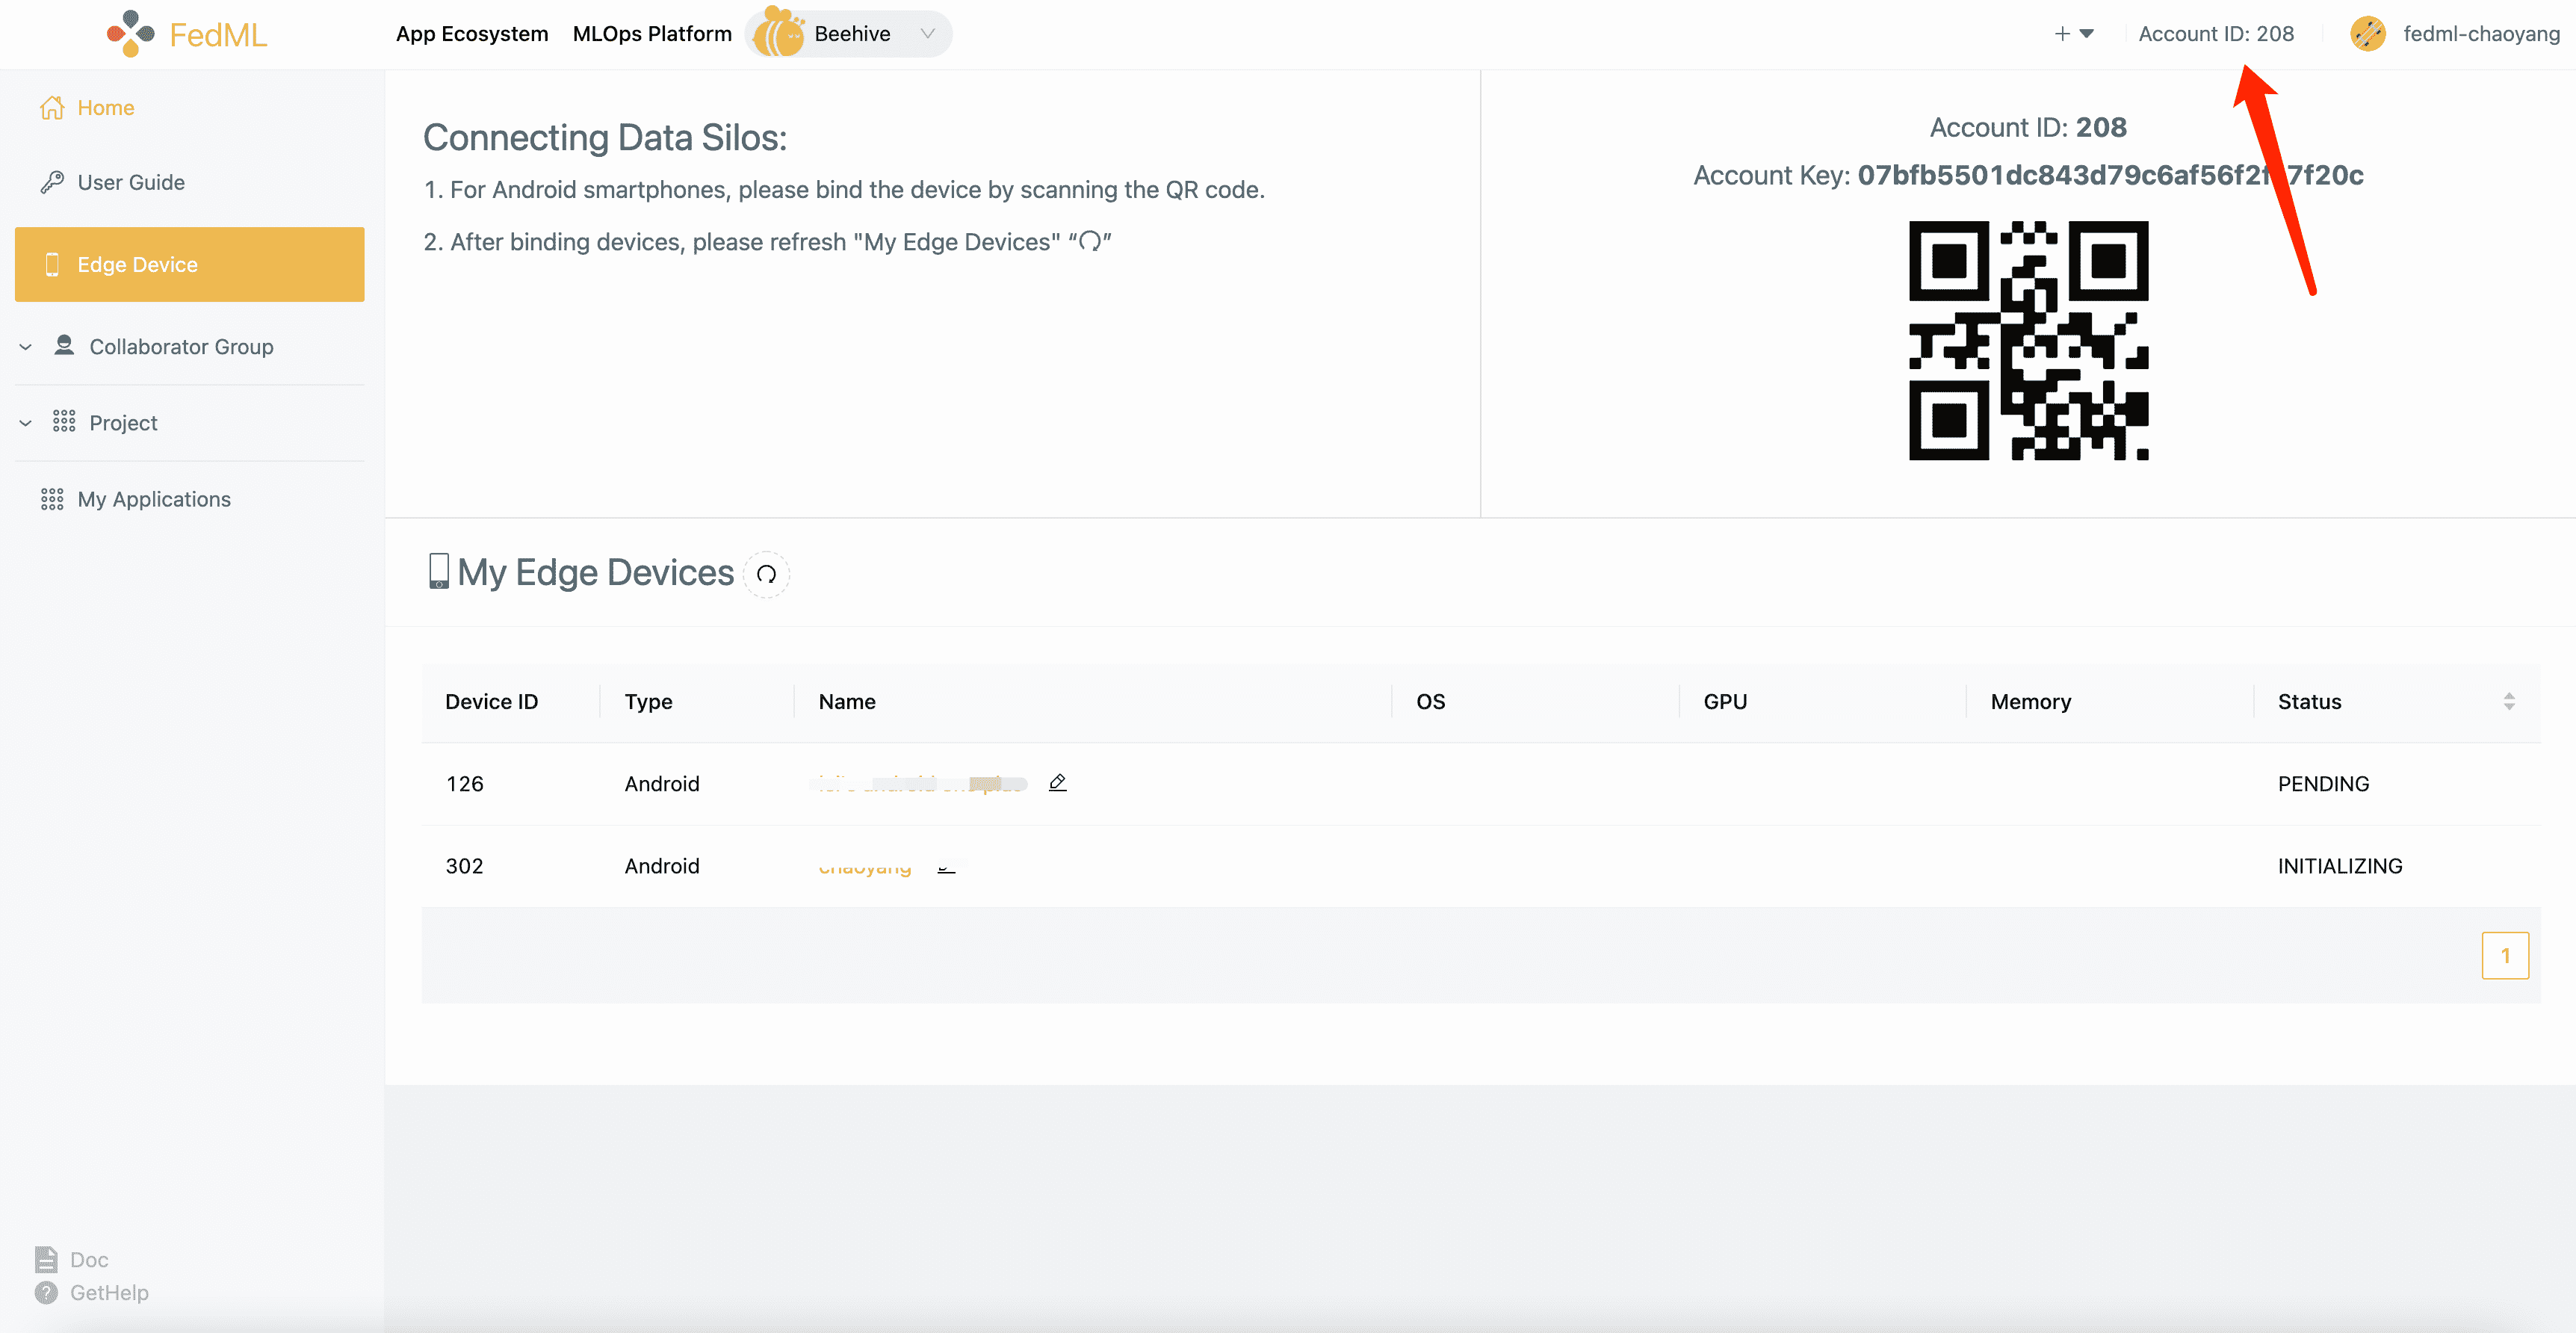
Task: Click the Edge Device phone icon in sidebar
Action: [52, 264]
